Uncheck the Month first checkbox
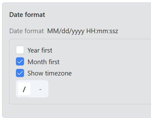The image size is (151, 119). 20,61
